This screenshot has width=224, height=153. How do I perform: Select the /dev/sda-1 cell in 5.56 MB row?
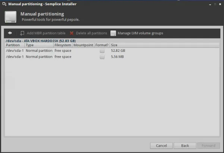(15, 57)
